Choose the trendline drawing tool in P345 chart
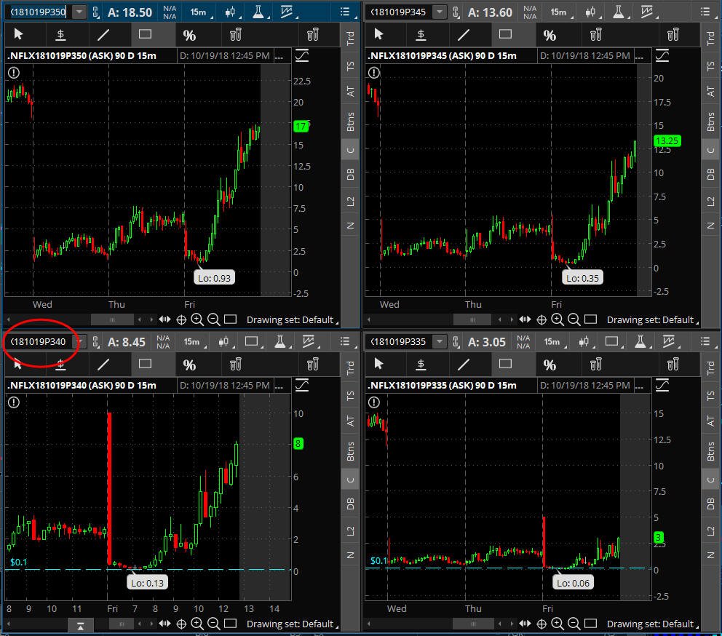This screenshot has height=636, width=722. [x=464, y=34]
